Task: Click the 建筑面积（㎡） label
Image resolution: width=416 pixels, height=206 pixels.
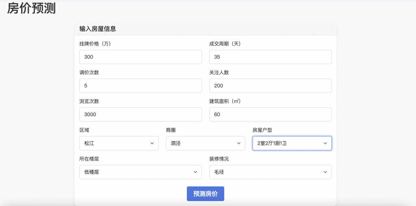Action: tap(225, 101)
